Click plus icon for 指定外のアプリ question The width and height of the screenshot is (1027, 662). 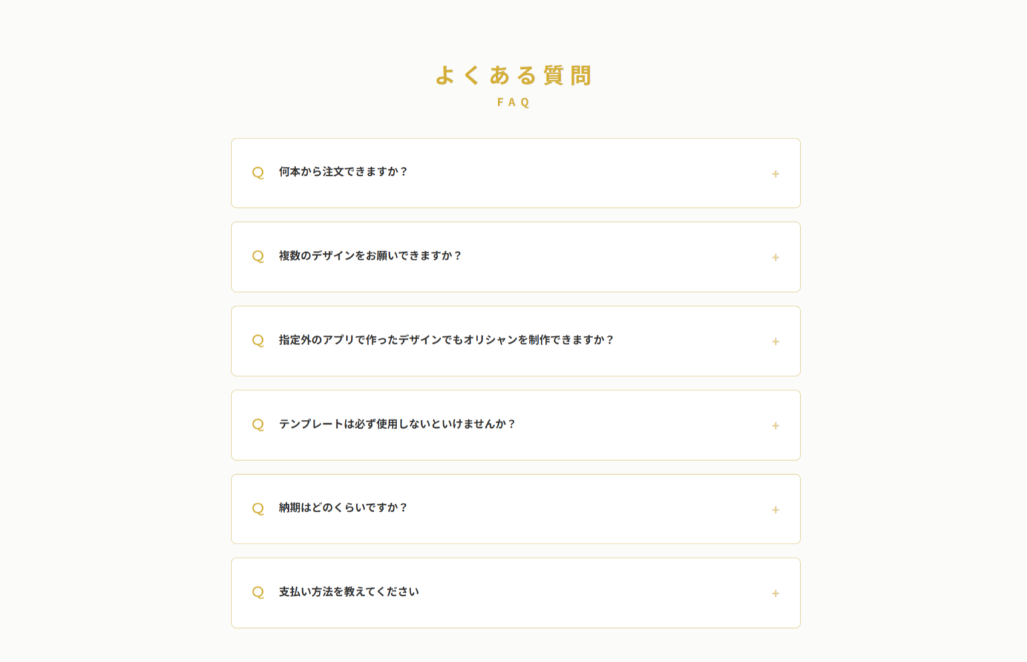coord(776,342)
